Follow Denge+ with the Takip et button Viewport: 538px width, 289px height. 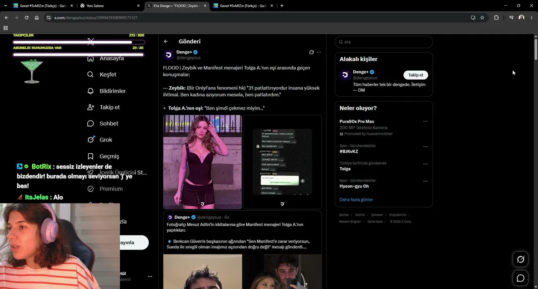tap(415, 75)
